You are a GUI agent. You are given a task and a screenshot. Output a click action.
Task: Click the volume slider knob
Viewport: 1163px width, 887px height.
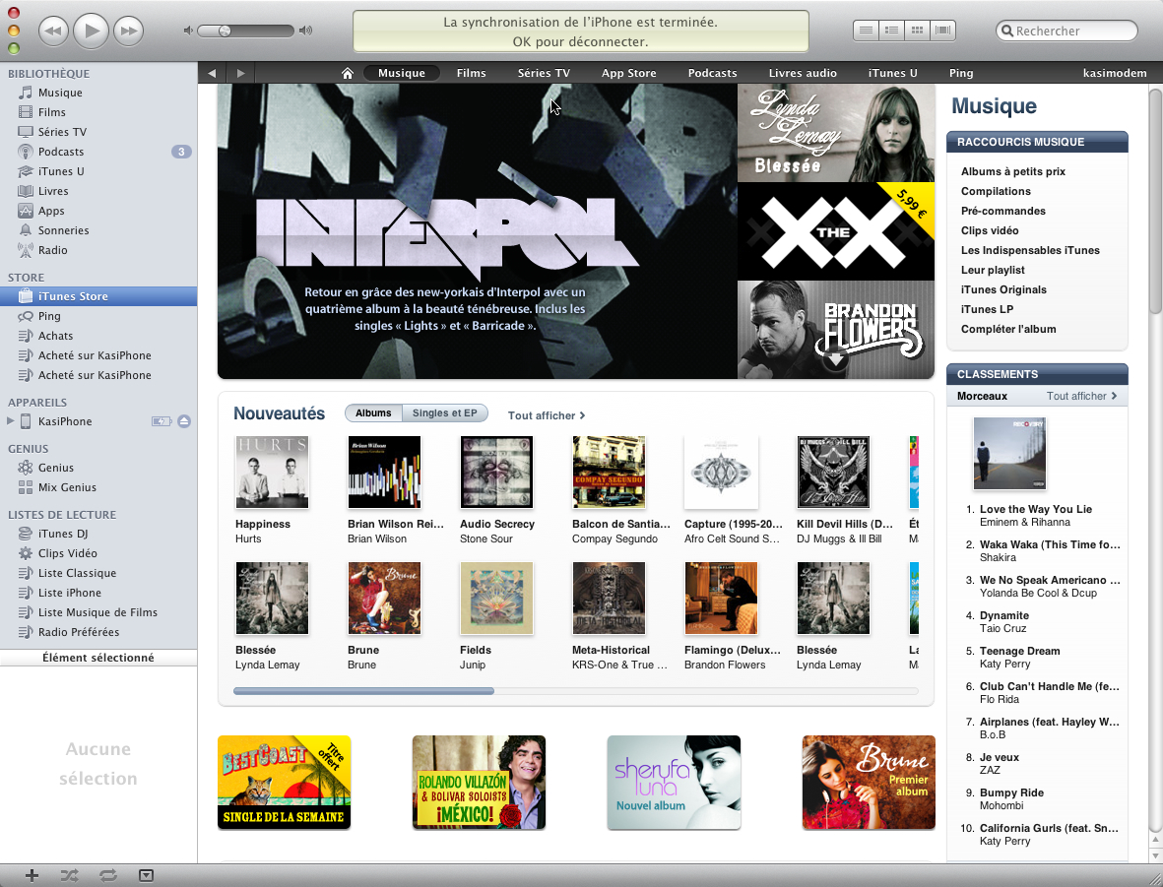pos(225,31)
